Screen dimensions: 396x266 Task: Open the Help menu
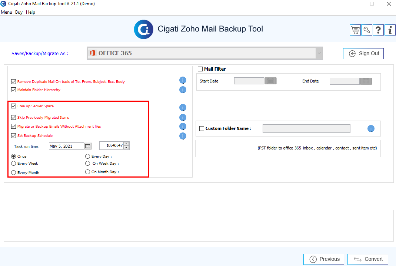coord(30,12)
